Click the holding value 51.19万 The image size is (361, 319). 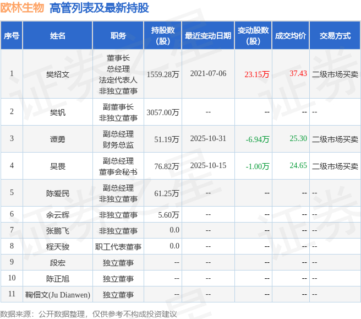coord(166,139)
